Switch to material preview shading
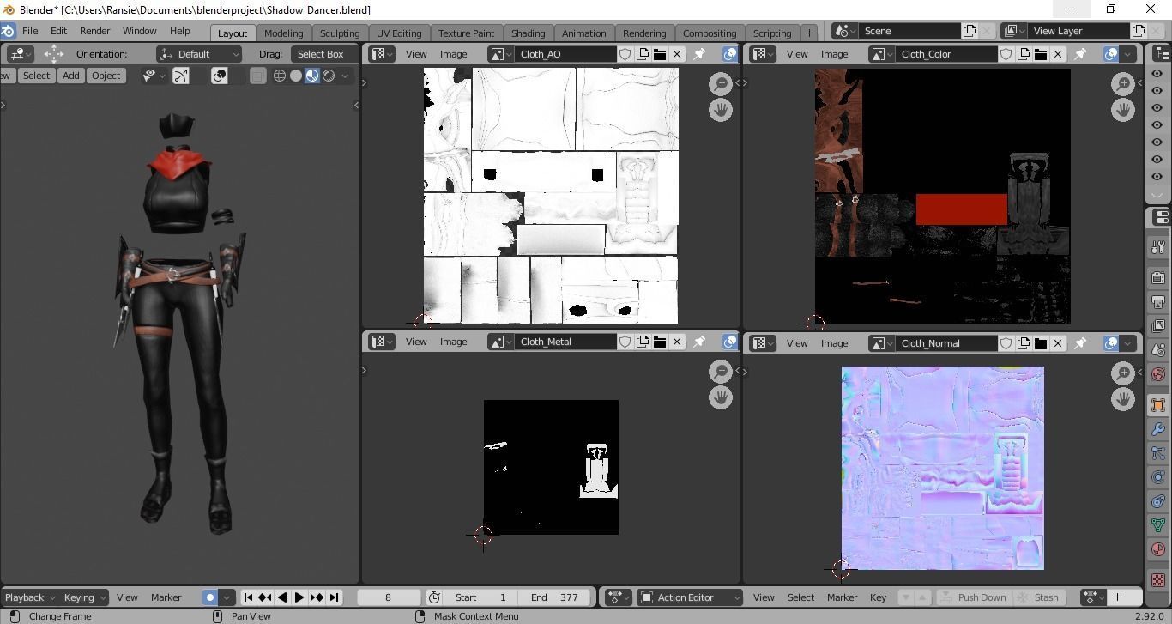The image size is (1172, 624). point(311,76)
